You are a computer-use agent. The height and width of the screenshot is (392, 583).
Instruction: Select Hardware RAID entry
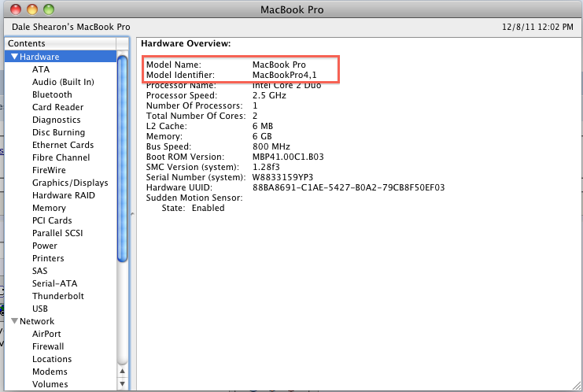click(x=63, y=195)
